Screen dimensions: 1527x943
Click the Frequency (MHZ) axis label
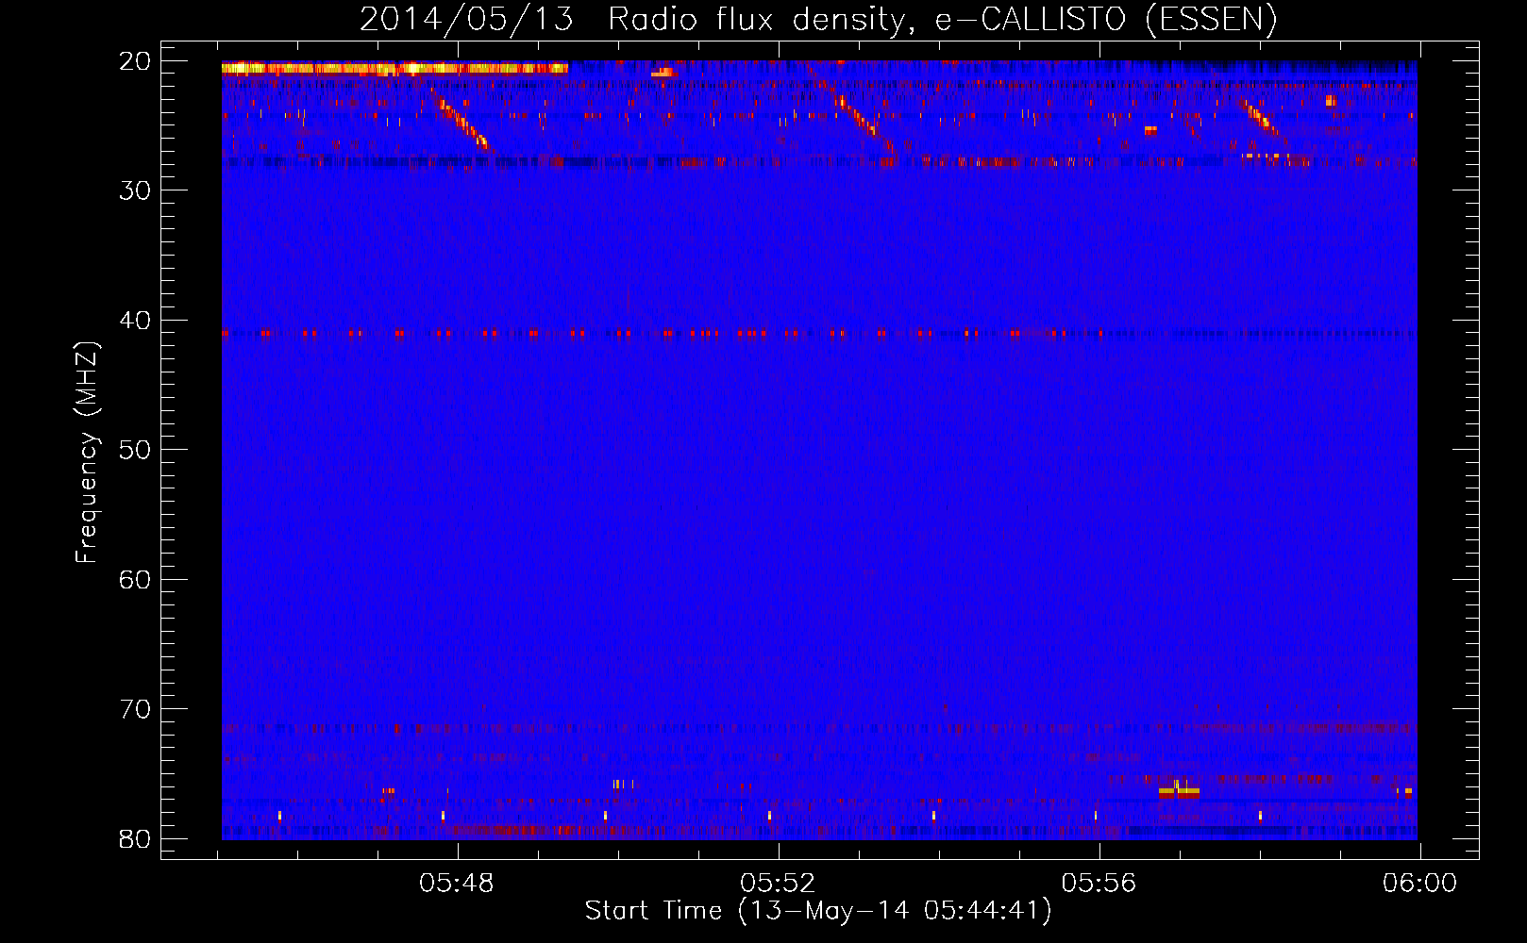[86, 453]
